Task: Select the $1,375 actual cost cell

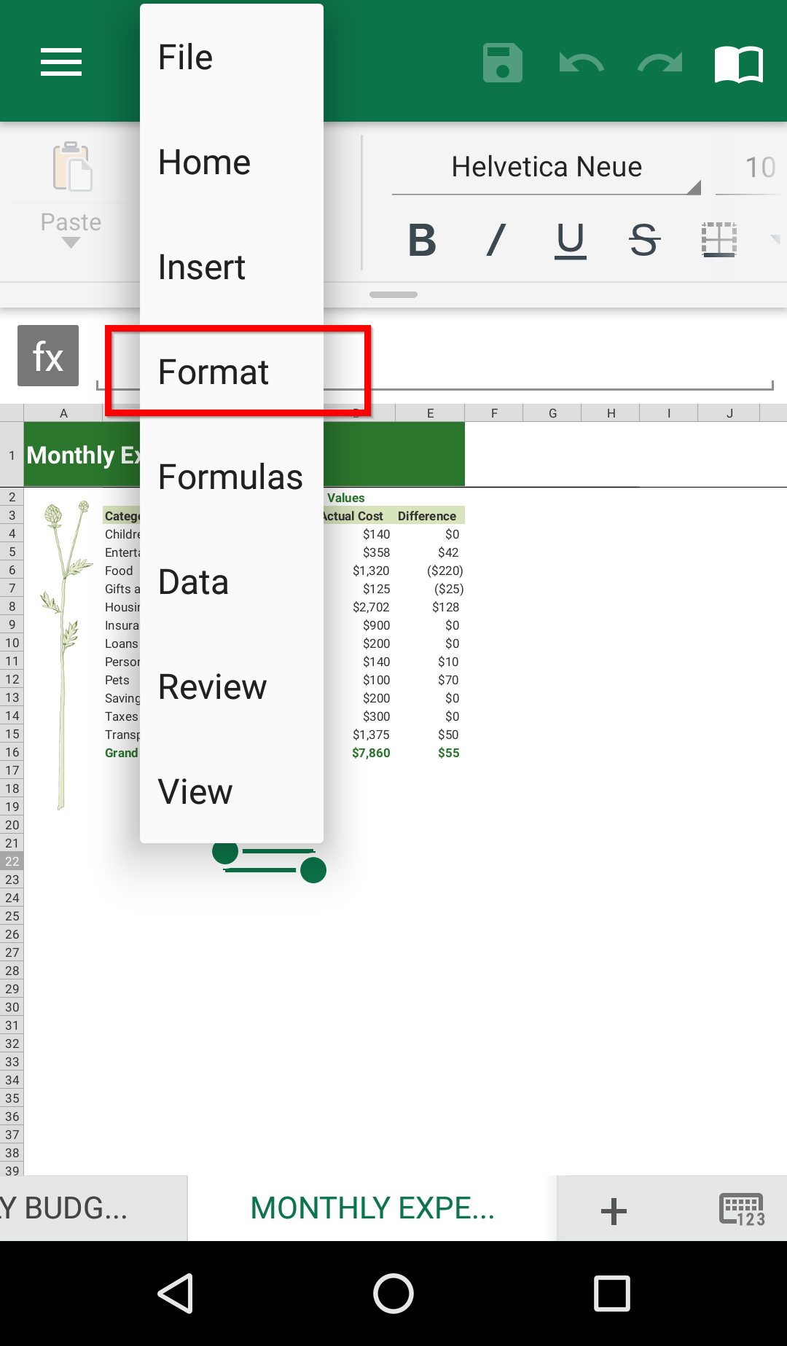Action: (371, 735)
